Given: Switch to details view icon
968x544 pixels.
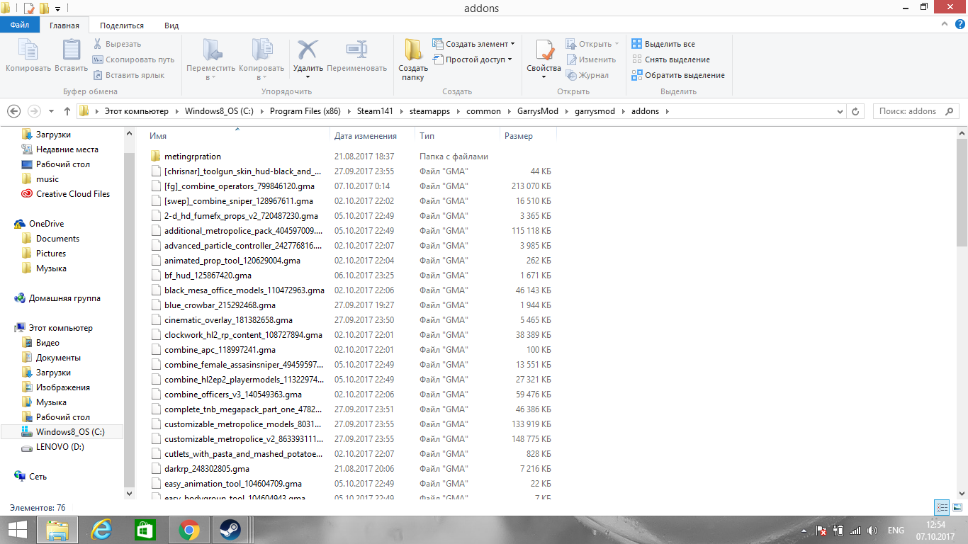Looking at the screenshot, I should [942, 507].
